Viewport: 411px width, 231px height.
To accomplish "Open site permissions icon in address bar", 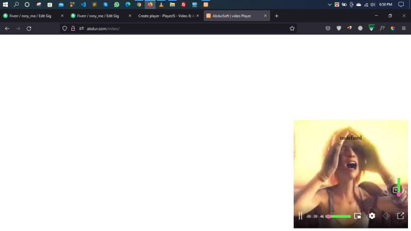I will coord(82,28).
